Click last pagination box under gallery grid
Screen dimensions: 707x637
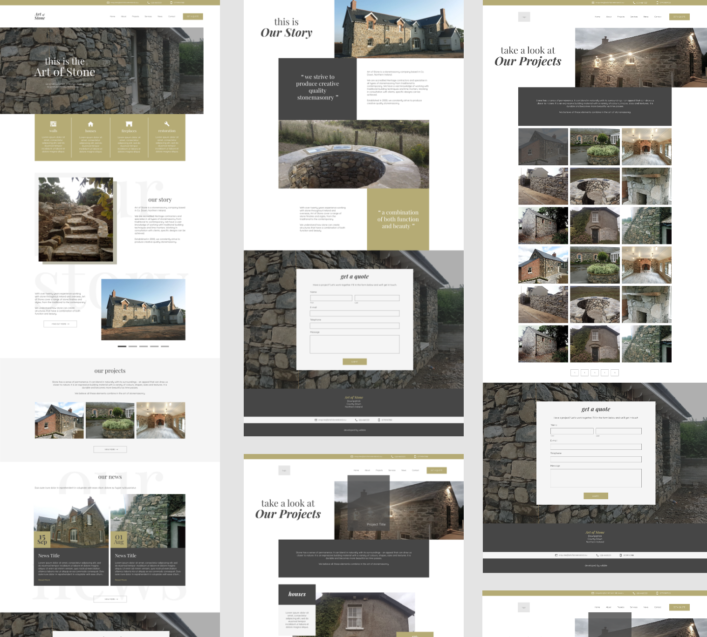pos(615,373)
